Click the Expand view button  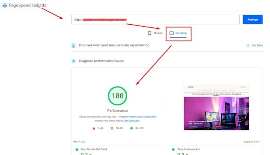coord(252,141)
